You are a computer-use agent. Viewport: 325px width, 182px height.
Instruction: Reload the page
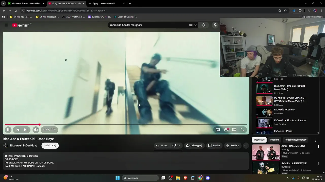point(16,11)
